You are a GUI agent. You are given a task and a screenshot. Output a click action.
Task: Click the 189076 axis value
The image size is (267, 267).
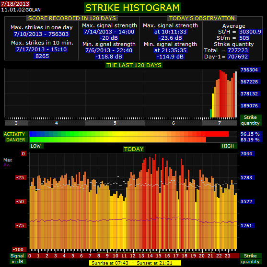[x=250, y=106]
